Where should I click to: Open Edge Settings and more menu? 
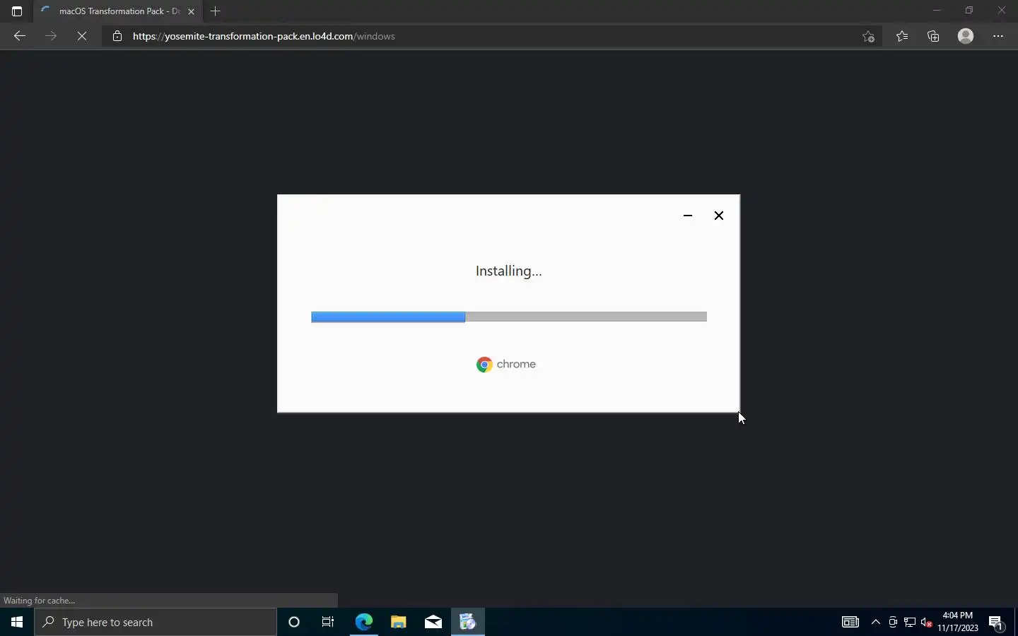click(998, 36)
